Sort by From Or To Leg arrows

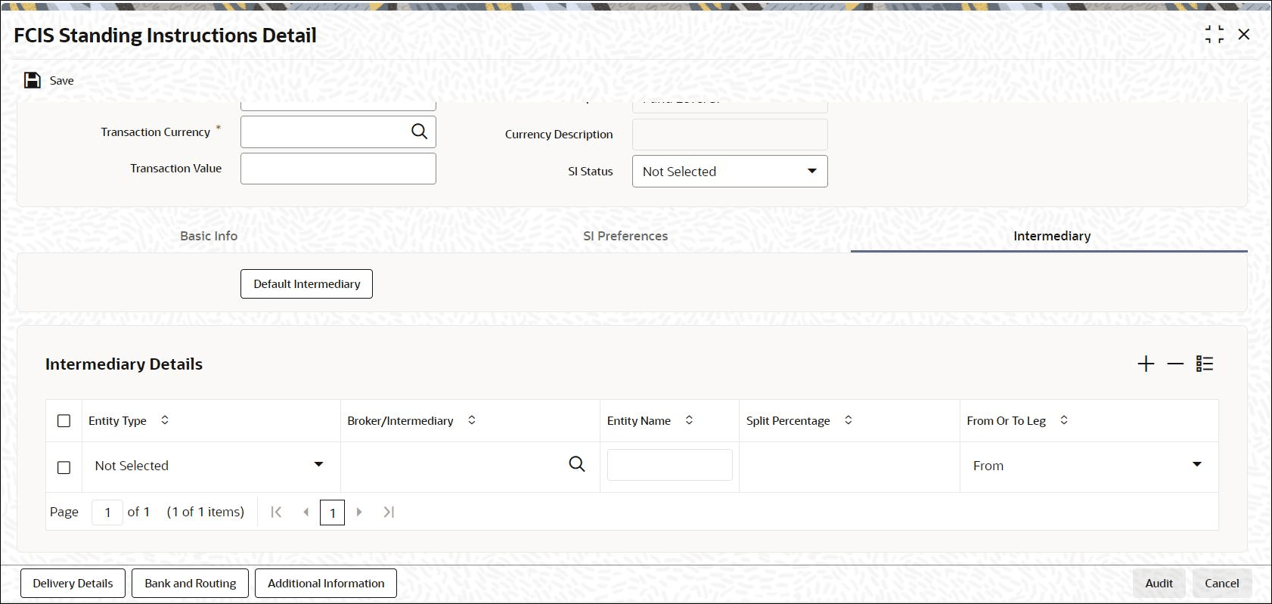pos(1064,420)
